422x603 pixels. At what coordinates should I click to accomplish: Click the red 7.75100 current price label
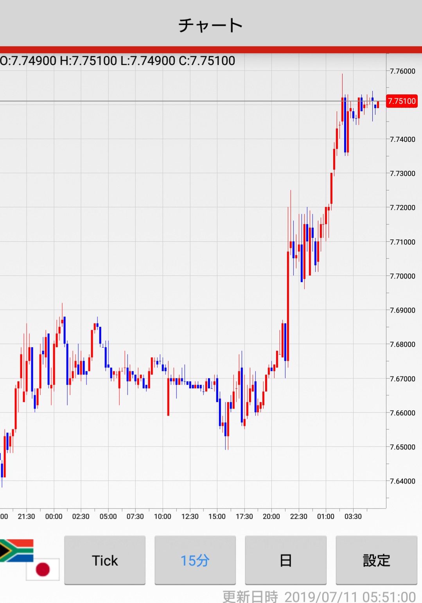pos(402,101)
